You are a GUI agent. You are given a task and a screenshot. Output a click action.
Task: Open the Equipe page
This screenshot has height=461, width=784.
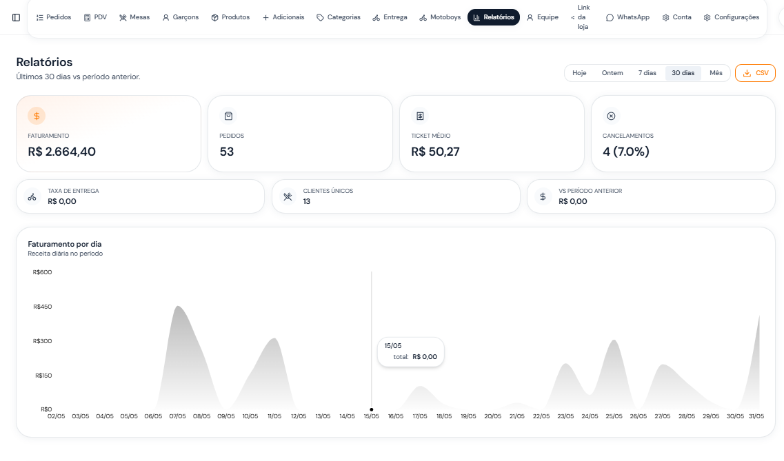pyautogui.click(x=543, y=17)
